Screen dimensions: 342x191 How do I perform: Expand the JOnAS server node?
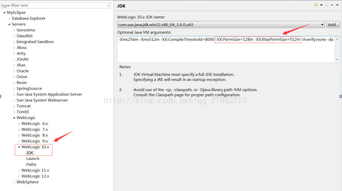click(x=14, y=60)
